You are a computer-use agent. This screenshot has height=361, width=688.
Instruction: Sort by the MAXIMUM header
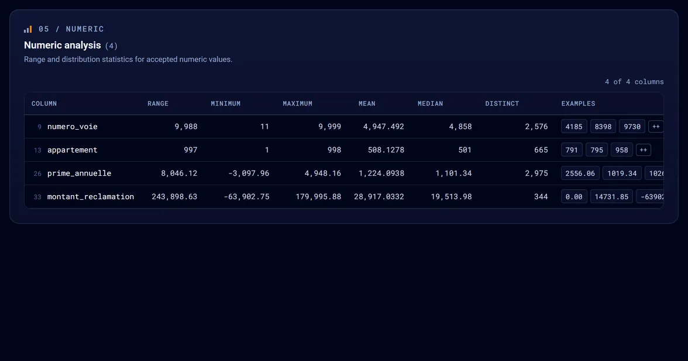(x=297, y=104)
